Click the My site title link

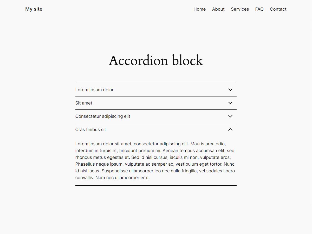pos(34,9)
